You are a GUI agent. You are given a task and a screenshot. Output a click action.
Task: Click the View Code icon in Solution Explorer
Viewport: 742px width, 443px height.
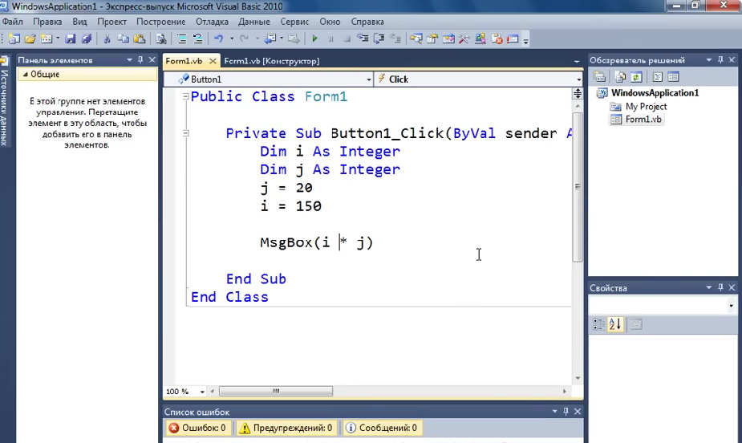pos(657,77)
